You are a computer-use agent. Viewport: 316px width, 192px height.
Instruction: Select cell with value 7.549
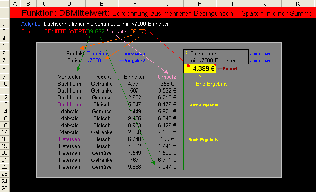click(x=134, y=153)
